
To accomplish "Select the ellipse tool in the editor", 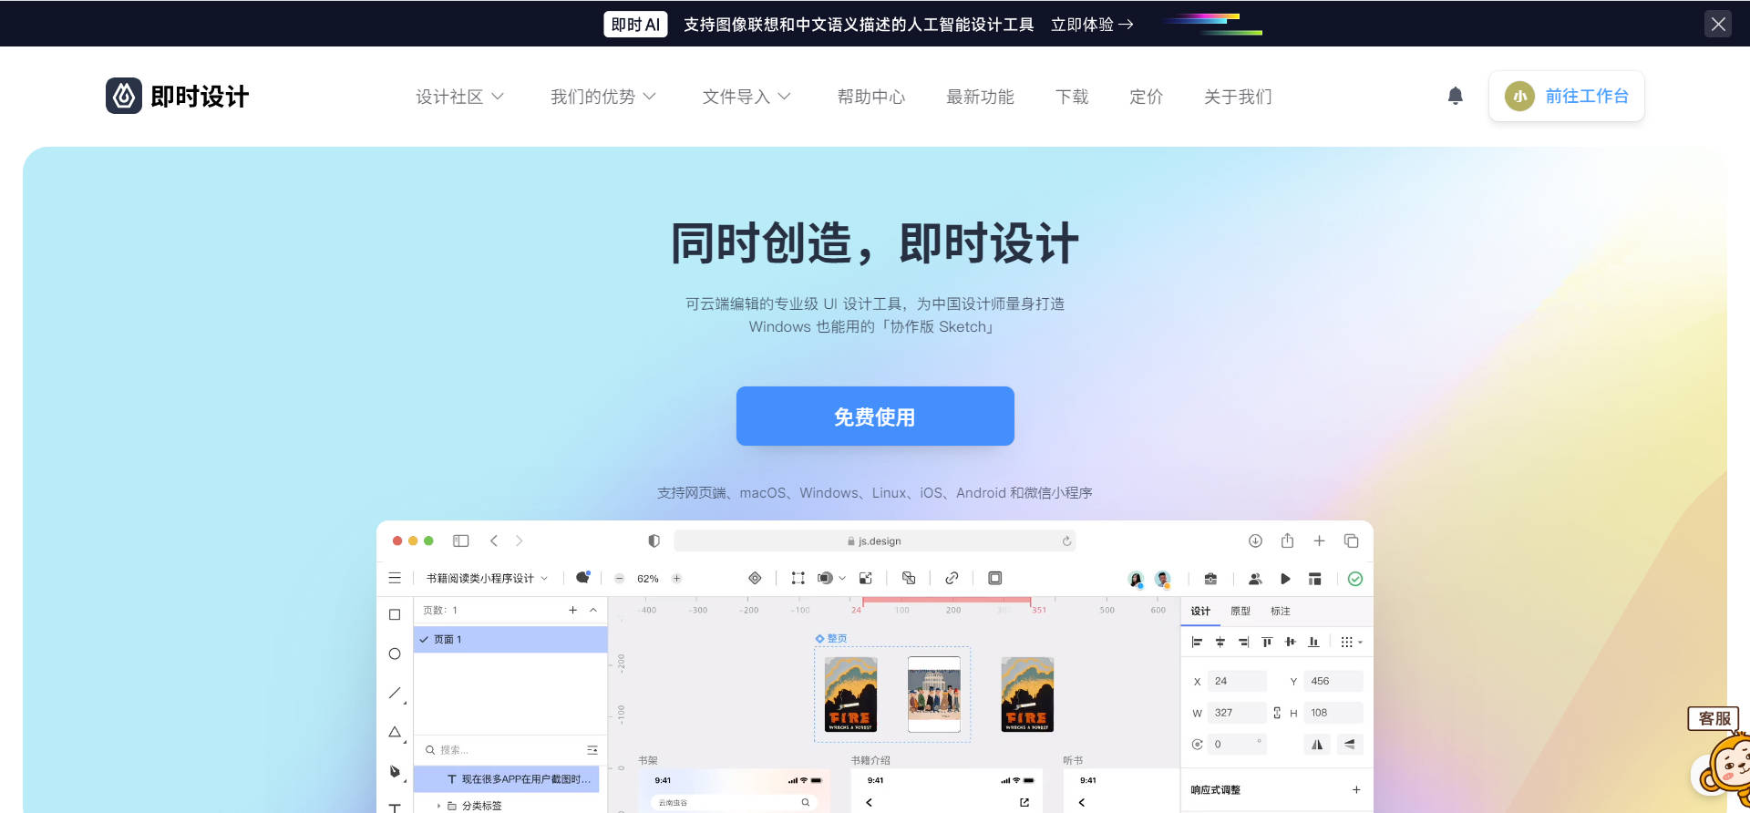I will pos(395,653).
